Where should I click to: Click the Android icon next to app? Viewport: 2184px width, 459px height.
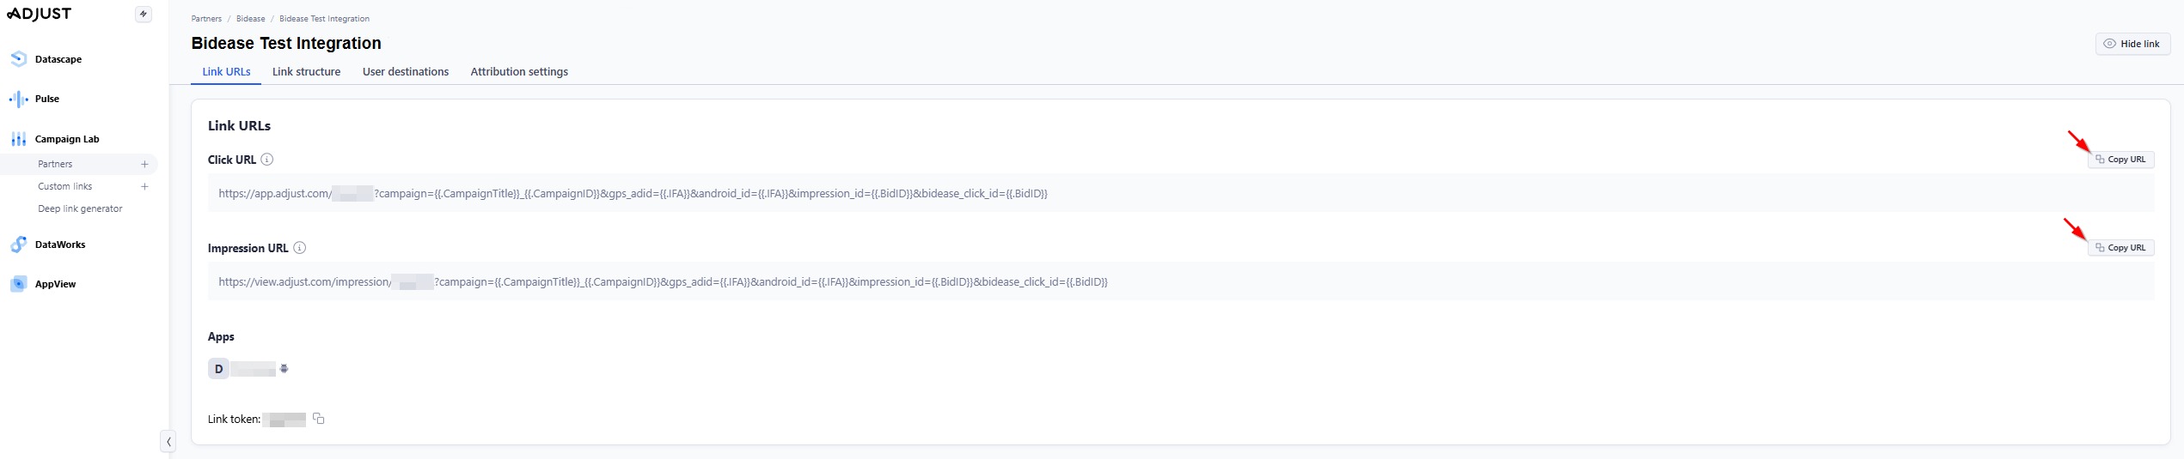[284, 369]
